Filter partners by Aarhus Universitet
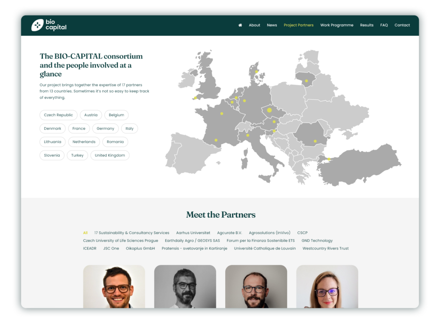440x323 pixels. click(193, 233)
